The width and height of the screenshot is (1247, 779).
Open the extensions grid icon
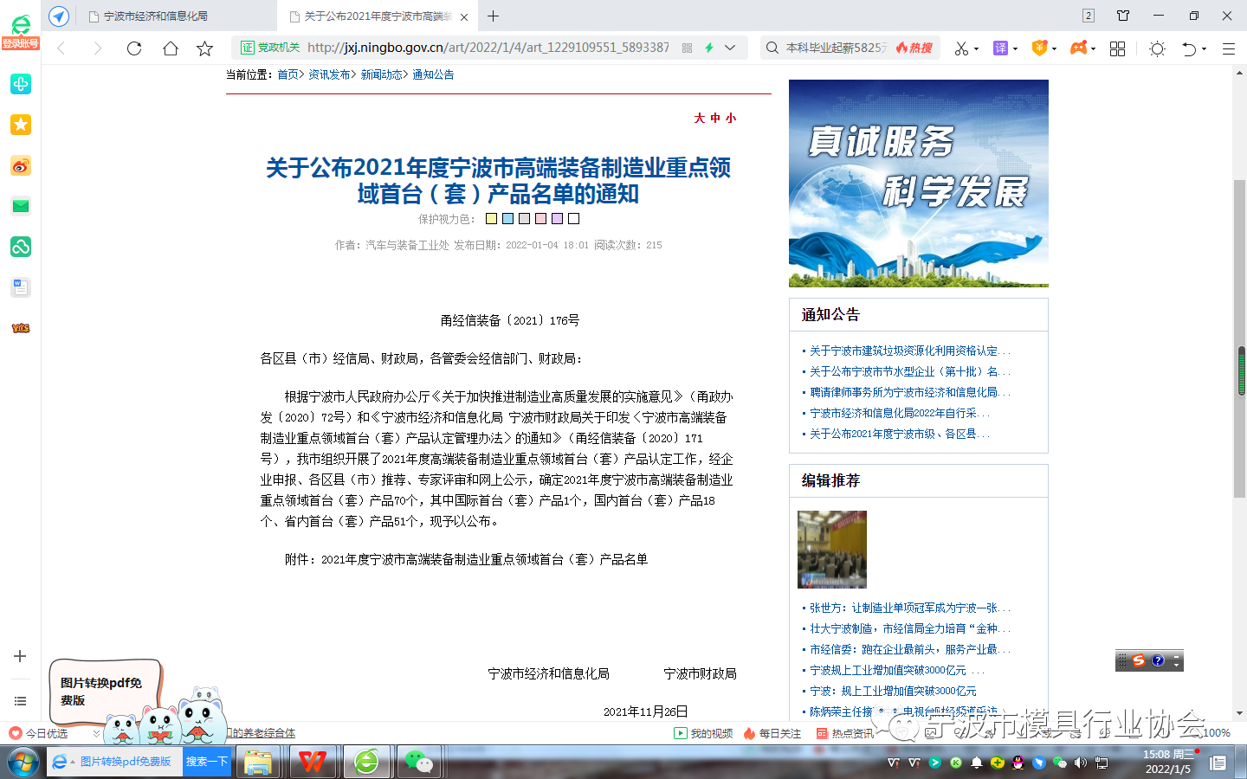click(1117, 48)
